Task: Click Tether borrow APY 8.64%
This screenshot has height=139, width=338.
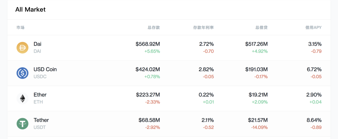Action: 315,120
